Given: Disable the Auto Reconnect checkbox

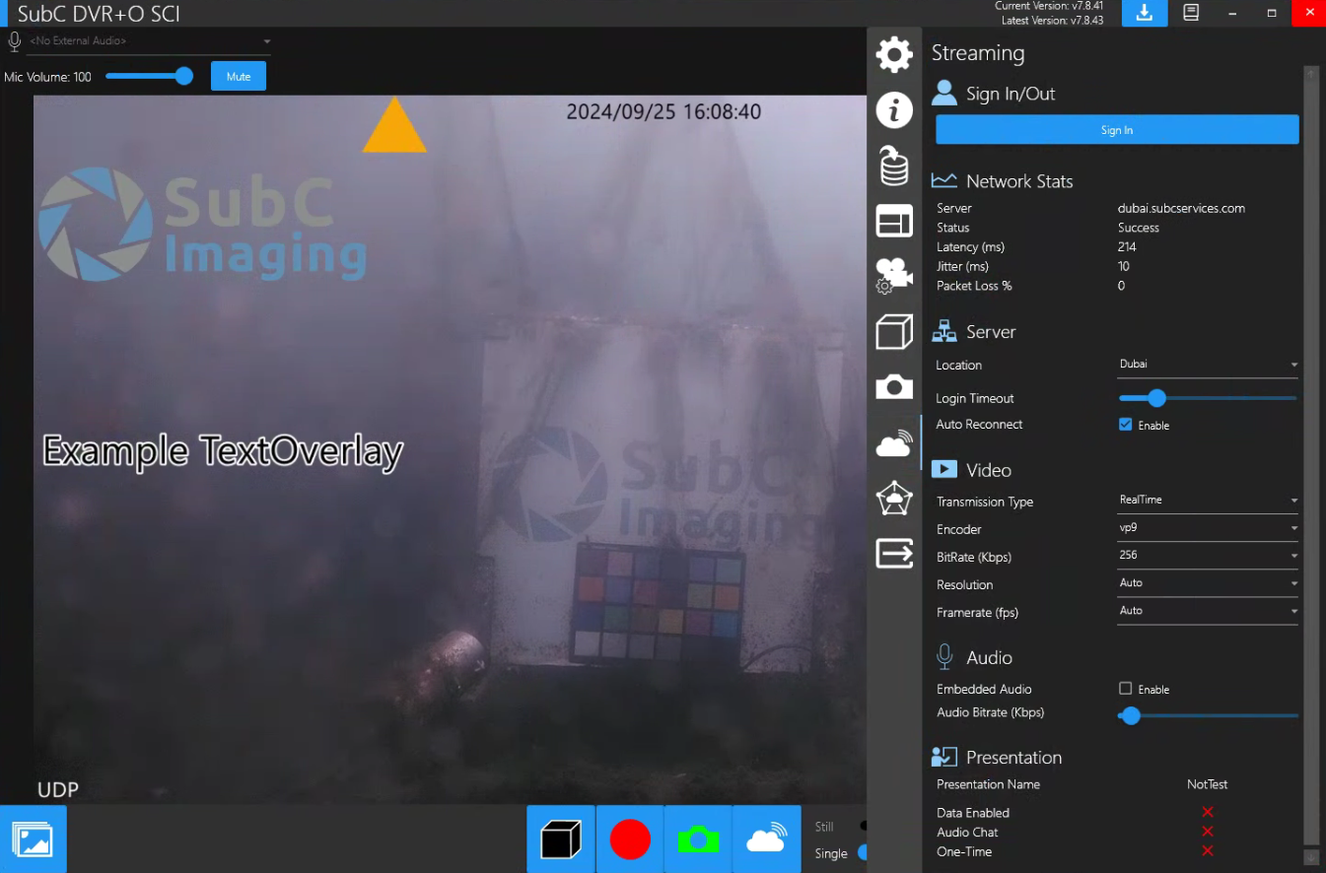Looking at the screenshot, I should (1125, 425).
